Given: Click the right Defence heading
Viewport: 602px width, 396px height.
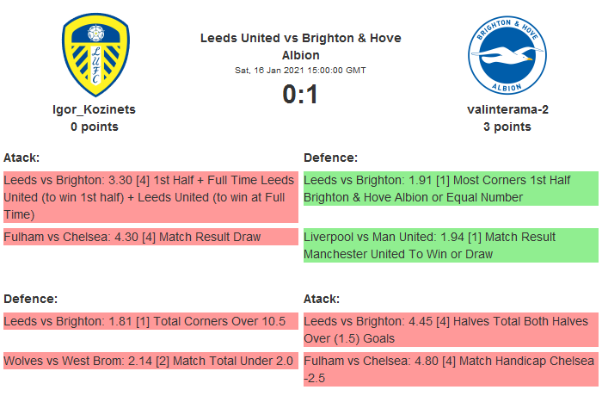Looking at the screenshot, I should coord(330,158).
